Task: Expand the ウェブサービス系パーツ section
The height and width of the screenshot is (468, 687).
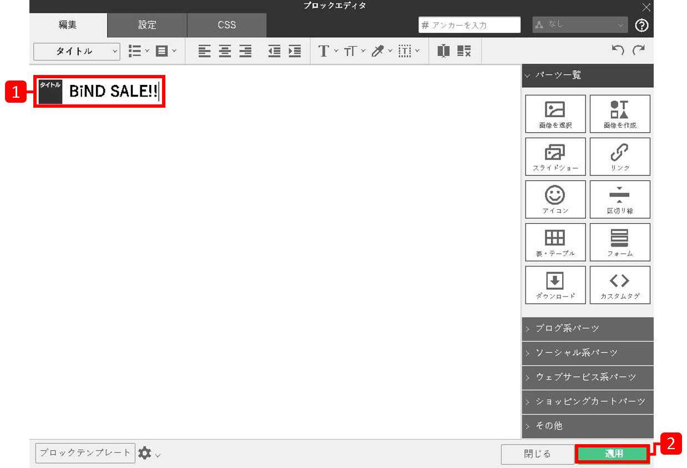Action: coord(588,378)
